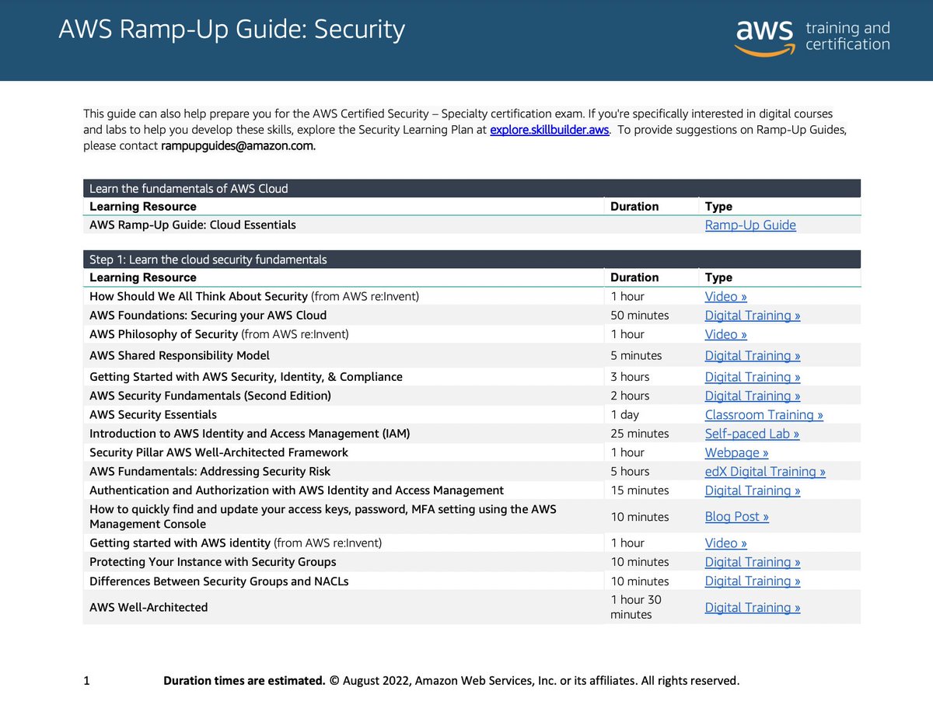933x719 pixels.
Task: Open Digital Training for Differences Between Security Groups and NACLs
Action: tap(752, 581)
